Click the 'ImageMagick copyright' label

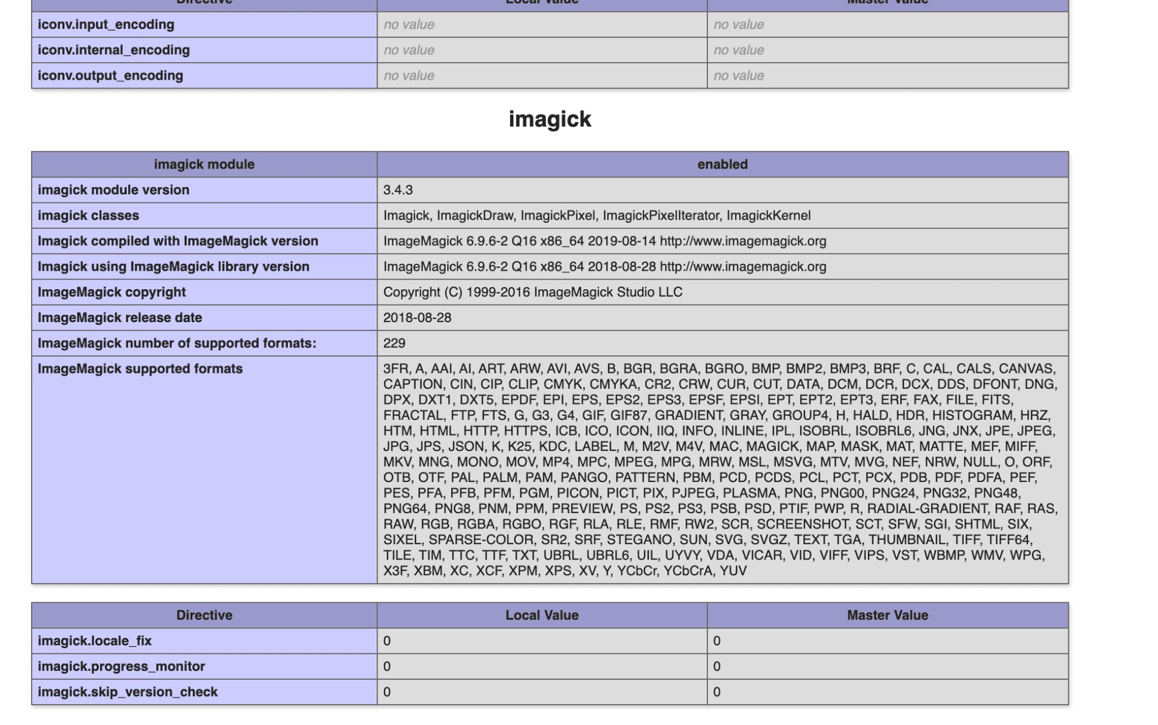[111, 292]
